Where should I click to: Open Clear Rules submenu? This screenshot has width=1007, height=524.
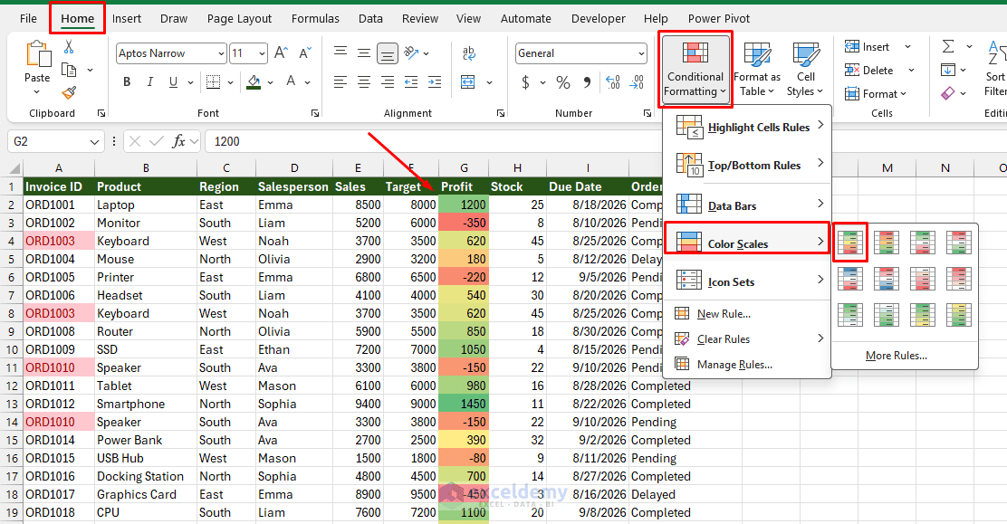747,339
